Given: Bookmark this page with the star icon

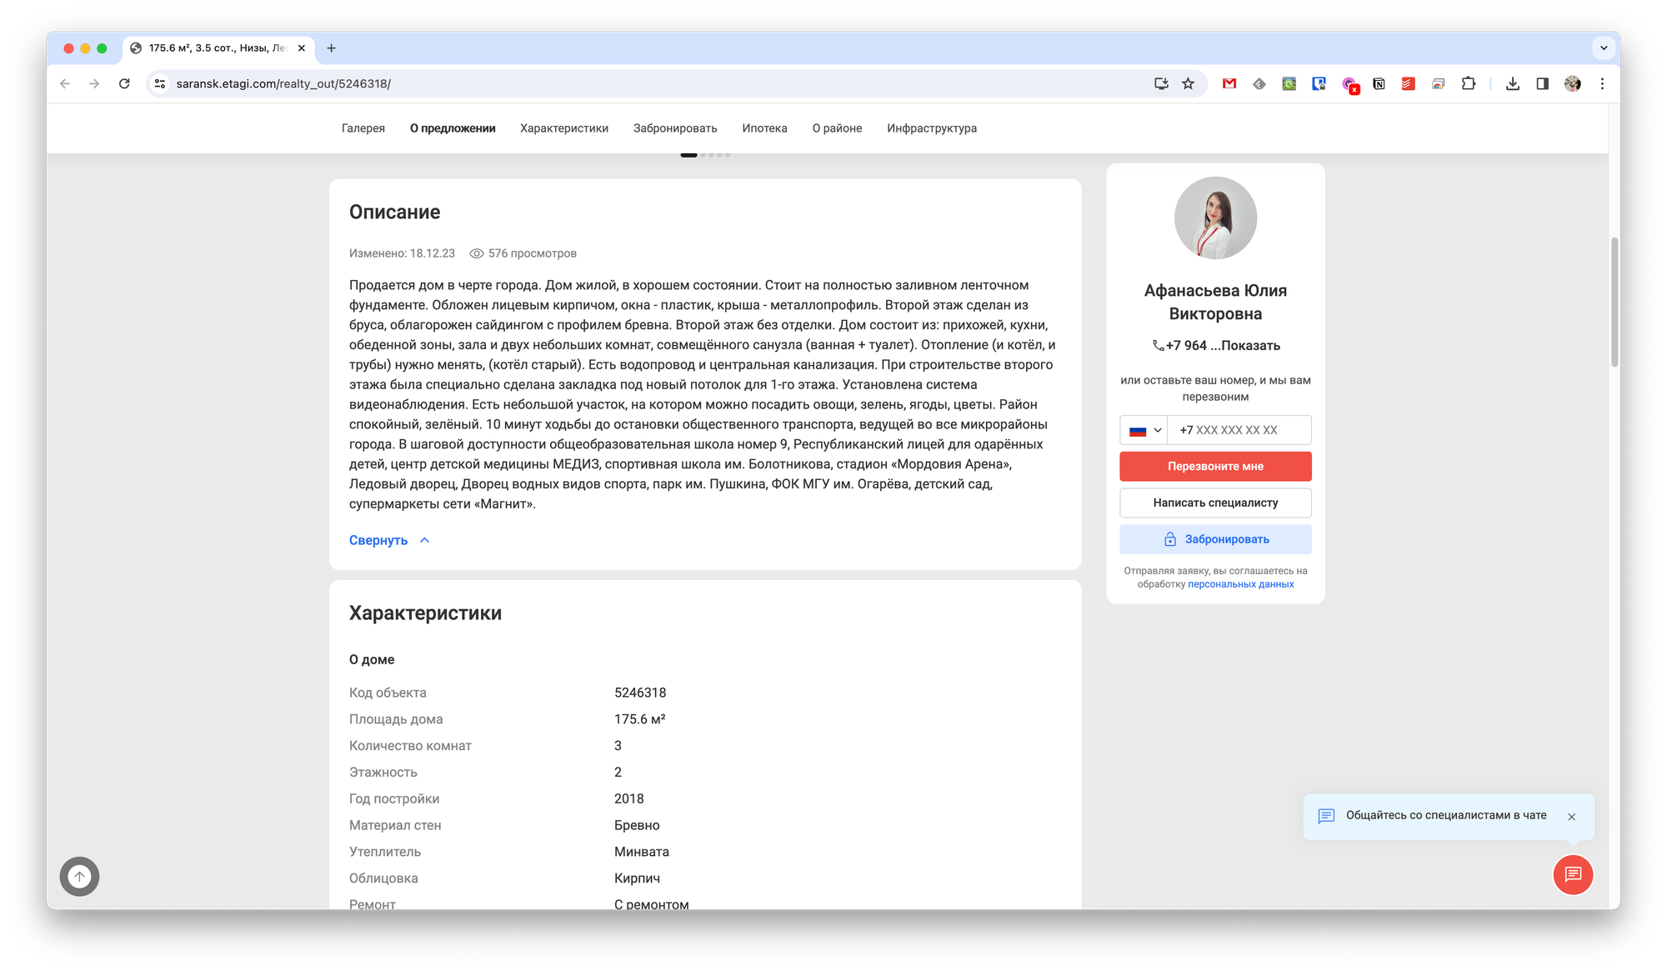Looking at the screenshot, I should point(1188,83).
